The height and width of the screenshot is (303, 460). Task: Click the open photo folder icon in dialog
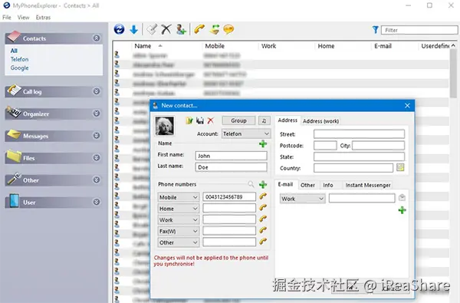(x=189, y=120)
